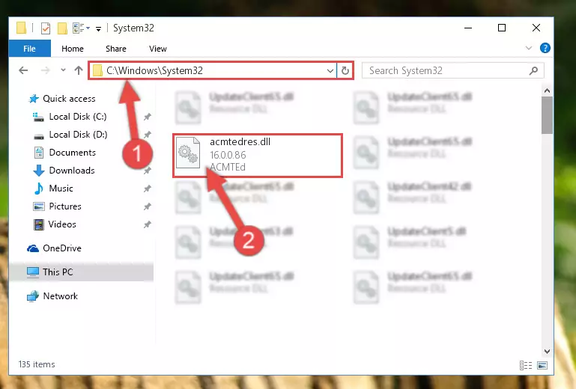Click the Network icon in sidebar
The width and height of the screenshot is (576, 389).
[x=33, y=296]
